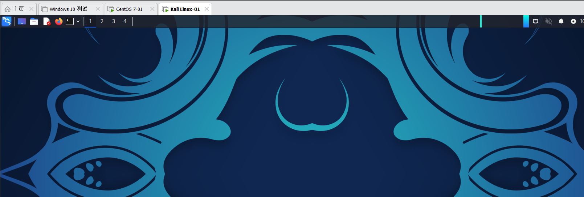Switch to workspace 1
This screenshot has width=584, height=197.
[90, 21]
